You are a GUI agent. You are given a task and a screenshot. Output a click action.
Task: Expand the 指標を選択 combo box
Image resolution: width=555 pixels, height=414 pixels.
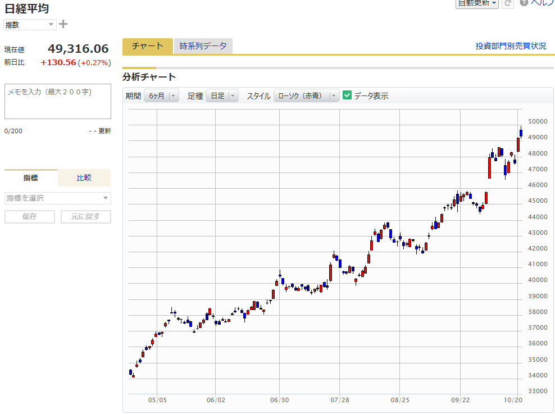click(x=57, y=198)
